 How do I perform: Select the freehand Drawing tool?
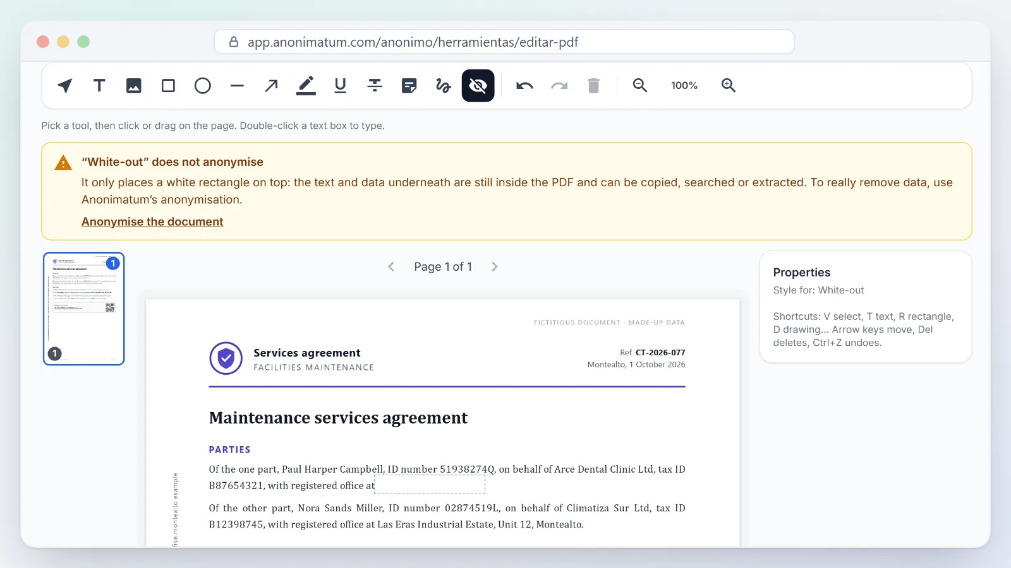[444, 86]
